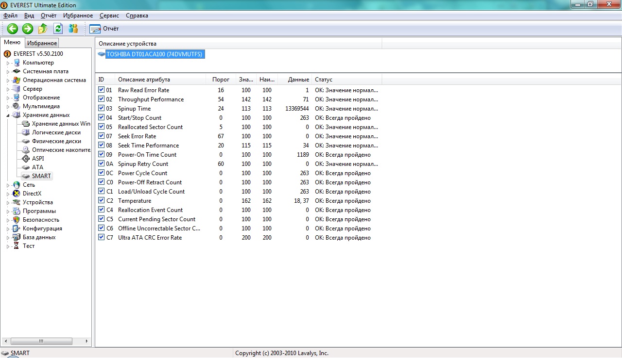Open the DirectX tree node

tap(32, 194)
